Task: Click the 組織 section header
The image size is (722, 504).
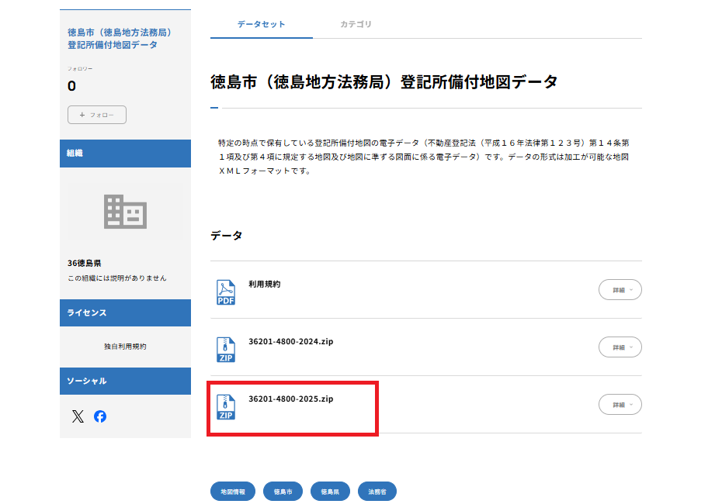Action: click(x=125, y=154)
